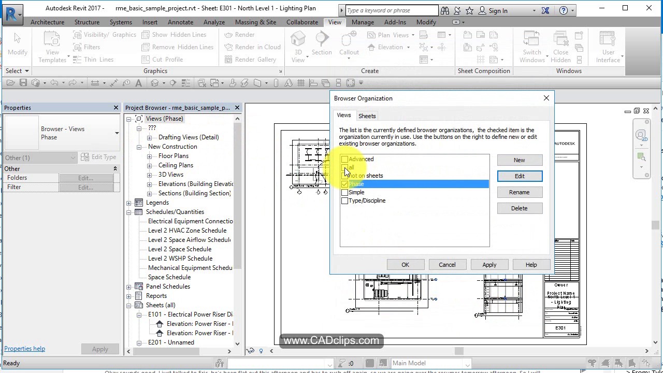Viewport: 663px width, 373px height.
Task: Toggle the Advanced organization checkbox
Action: coord(344,159)
